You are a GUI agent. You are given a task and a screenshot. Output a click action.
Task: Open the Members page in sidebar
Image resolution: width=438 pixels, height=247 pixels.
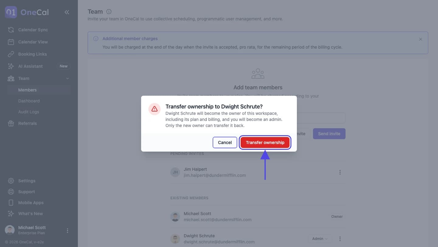(39, 90)
